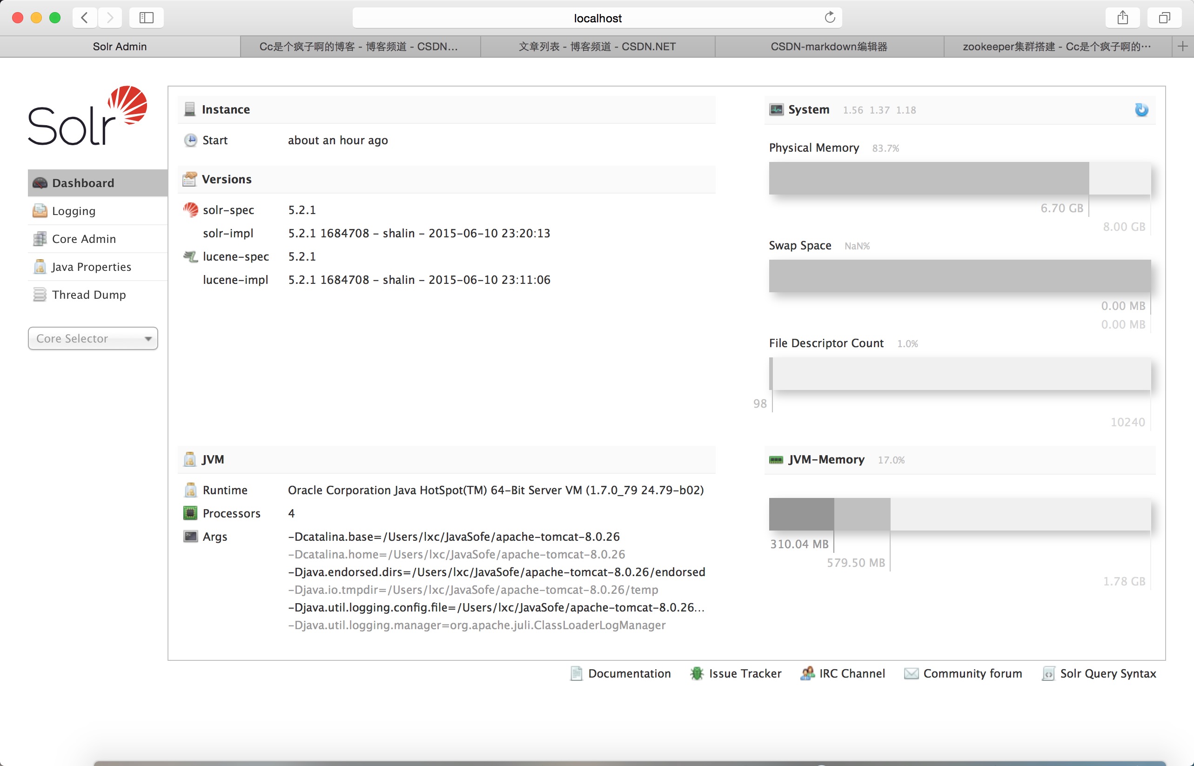Screen dimensions: 1194x766
Task: Open the IRC Channel link
Action: click(843, 673)
